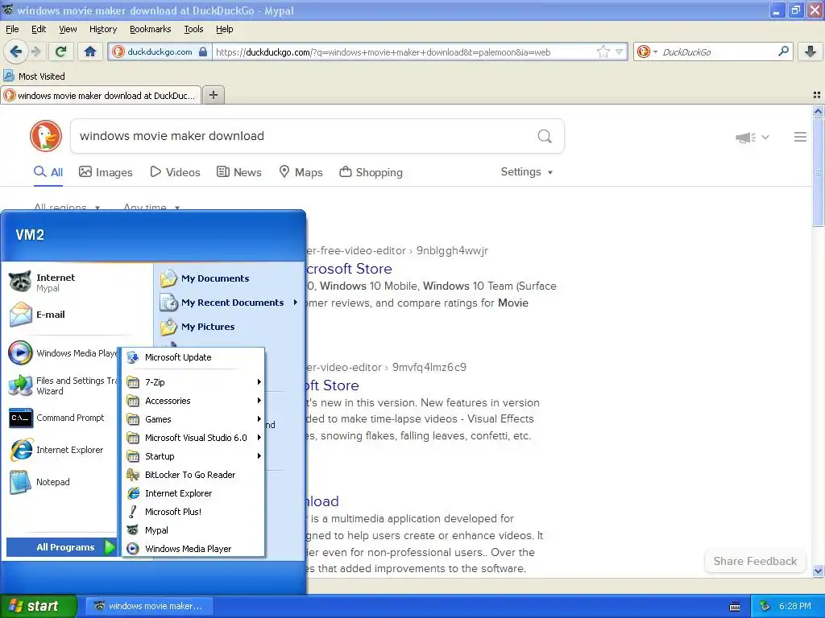Click the list all tabs icon

[817, 95]
